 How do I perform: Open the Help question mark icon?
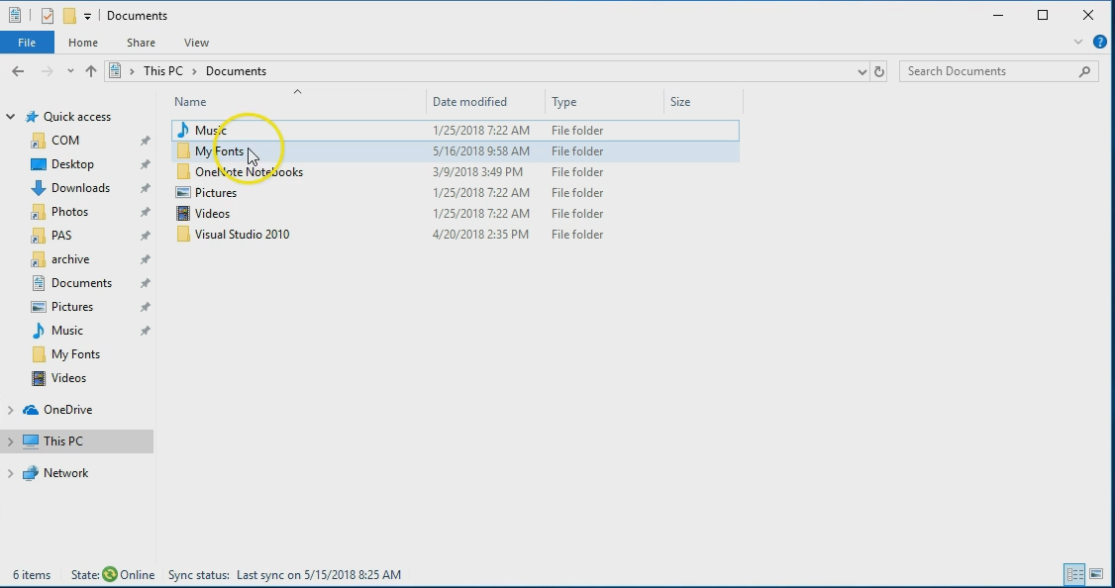pos(1099,42)
